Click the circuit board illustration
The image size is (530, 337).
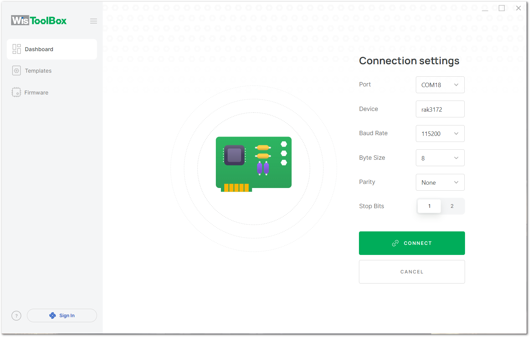click(x=254, y=164)
